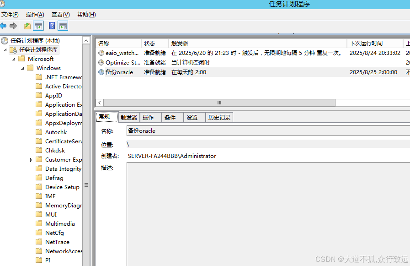Click the clock icon of 备份oracle task
The width and height of the screenshot is (410, 266).
[101, 72]
